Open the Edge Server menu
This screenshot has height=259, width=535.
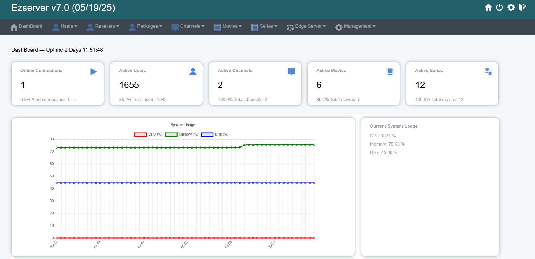[306, 26]
